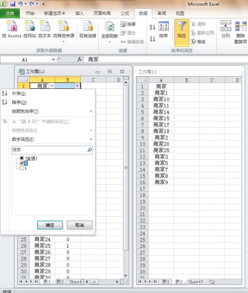Click the scroll-down arrow in workbook 1:2
The width and height of the screenshot is (248, 293).
click(x=126, y=276)
